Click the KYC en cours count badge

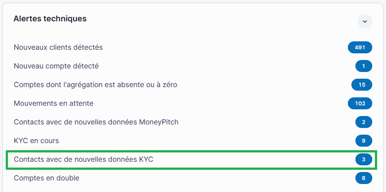363,141
